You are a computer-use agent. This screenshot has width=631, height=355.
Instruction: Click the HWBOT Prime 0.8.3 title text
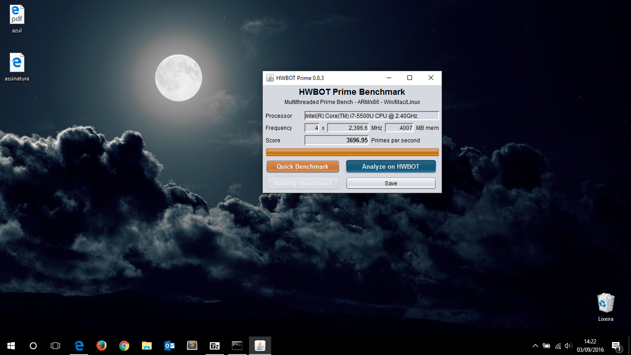click(x=300, y=78)
